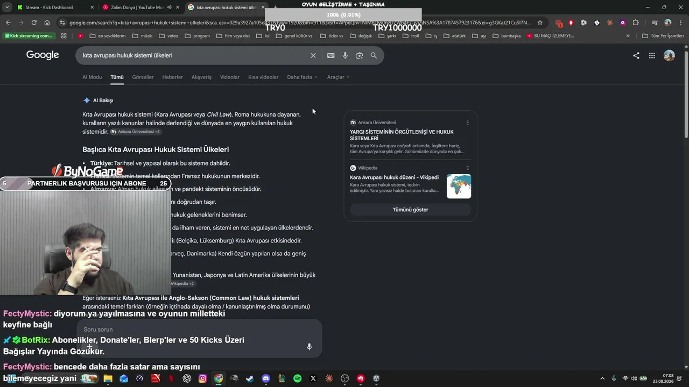The image size is (689, 387).
Task: Close the Stream - Kick Dashboard tab
Action: pyautogui.click(x=92, y=8)
